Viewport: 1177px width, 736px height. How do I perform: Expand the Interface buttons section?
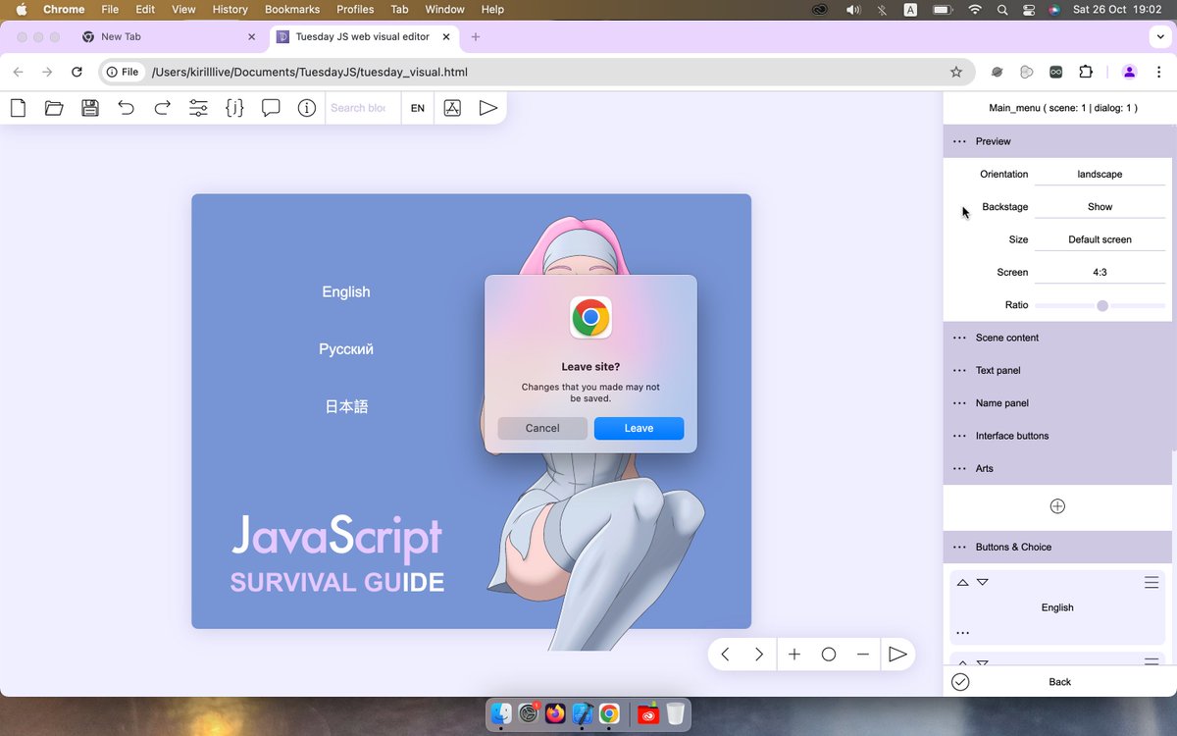tap(1057, 436)
